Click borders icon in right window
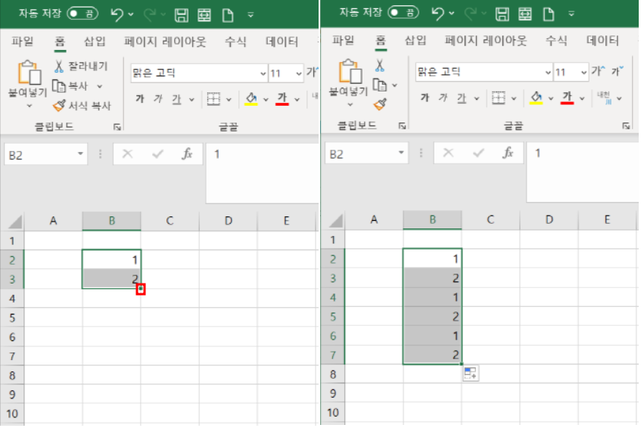 tap(498, 98)
